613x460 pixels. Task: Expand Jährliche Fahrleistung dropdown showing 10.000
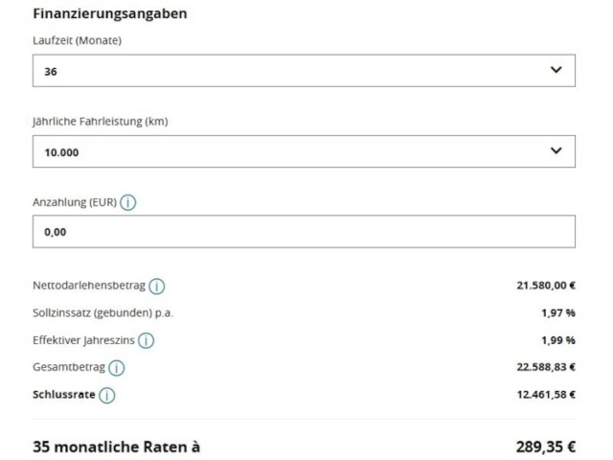click(x=304, y=151)
